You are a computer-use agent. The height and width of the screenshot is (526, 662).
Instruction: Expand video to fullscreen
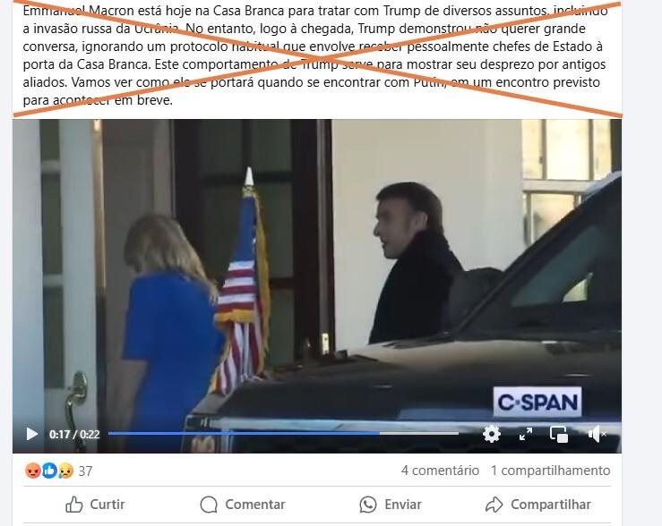tap(526, 434)
